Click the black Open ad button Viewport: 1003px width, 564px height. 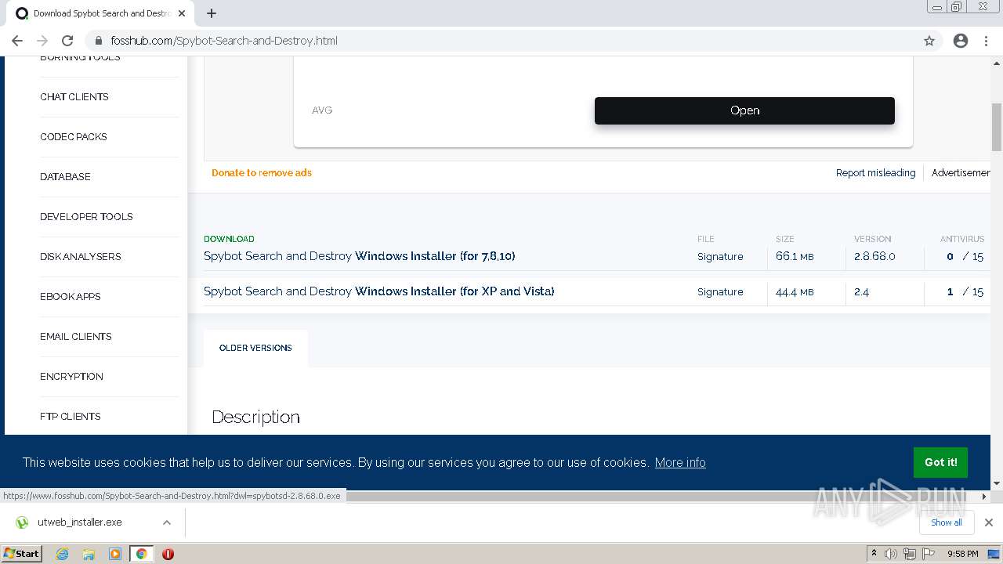click(x=744, y=110)
